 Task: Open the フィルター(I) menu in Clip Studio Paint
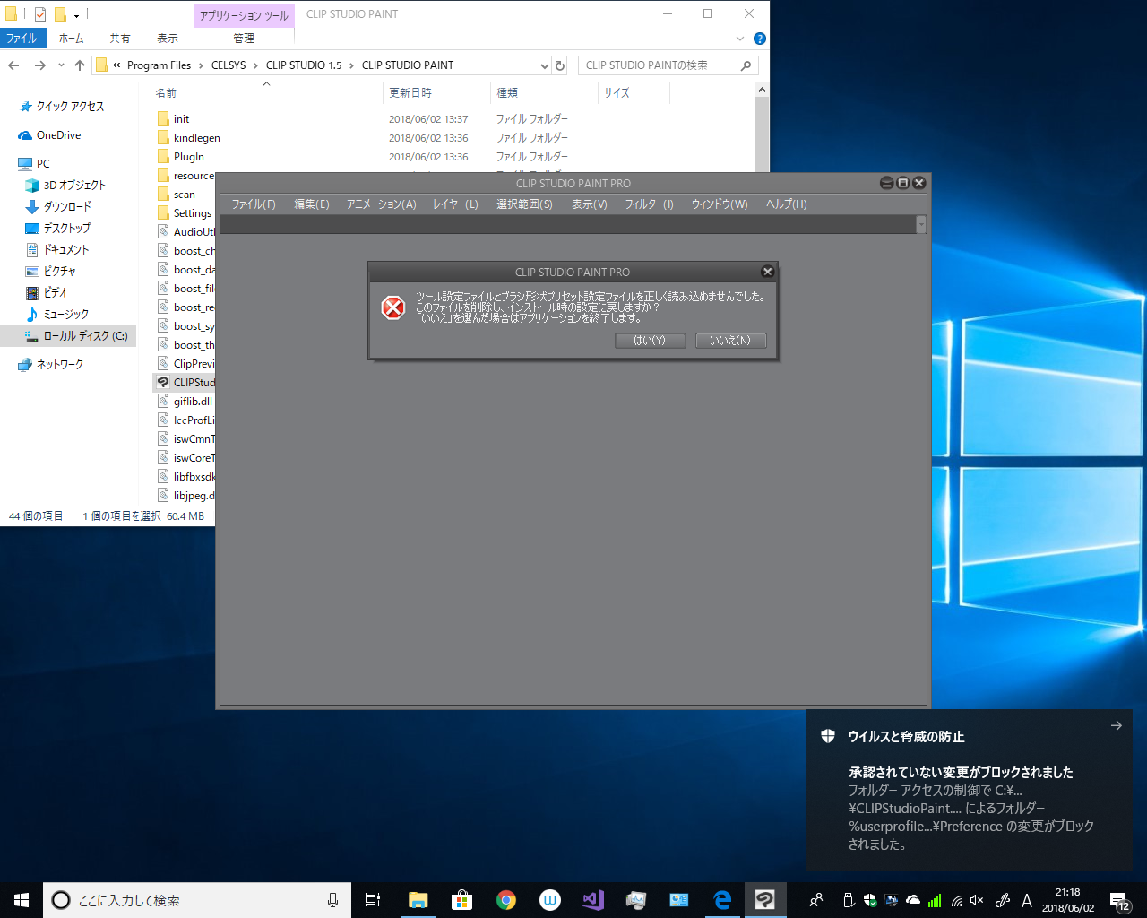649,204
